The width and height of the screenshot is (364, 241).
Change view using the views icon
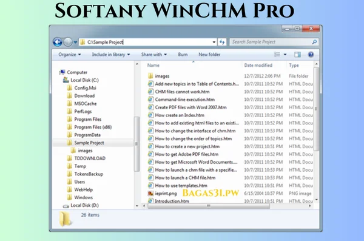277,55
